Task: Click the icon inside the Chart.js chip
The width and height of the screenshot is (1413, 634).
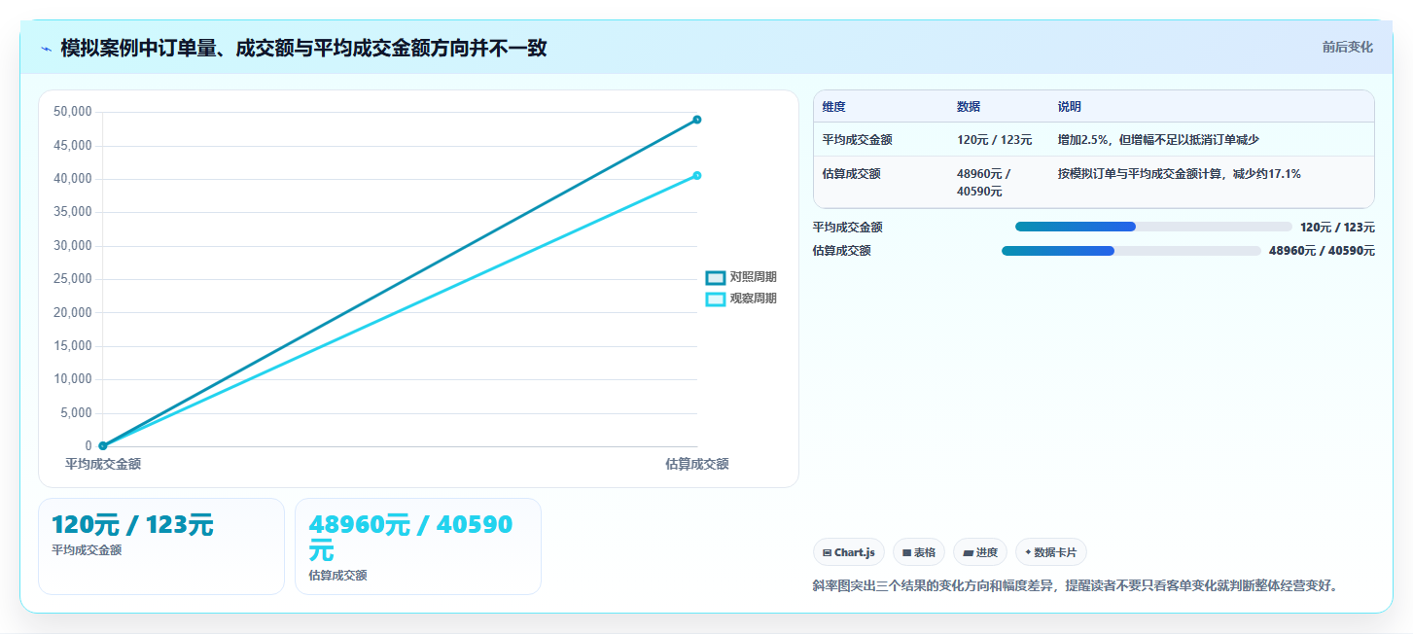Action: pyautogui.click(x=827, y=552)
